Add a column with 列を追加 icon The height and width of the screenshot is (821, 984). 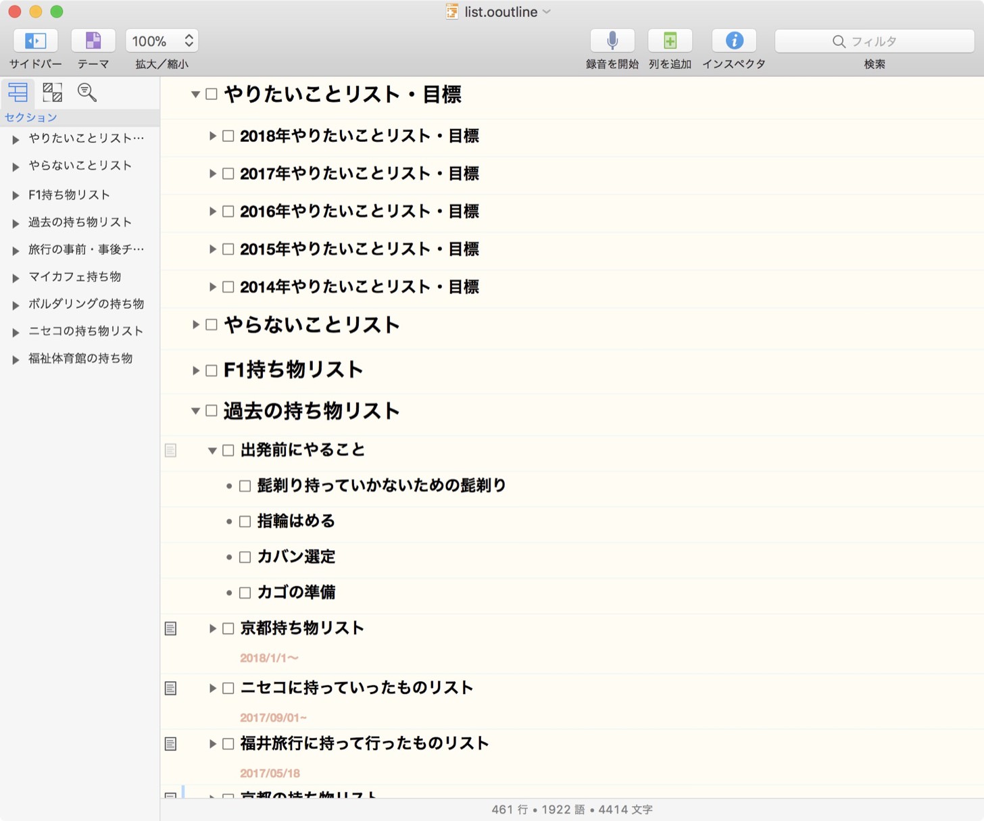[x=670, y=41]
